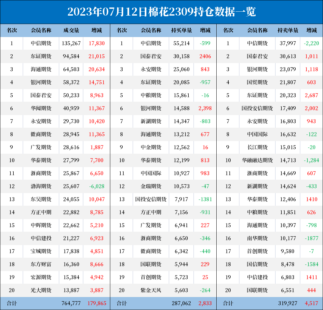Image resolution: width=323 pixels, height=310 pixels.
Task: Select the 合计 label beside 764,777
Action: click(12, 303)
